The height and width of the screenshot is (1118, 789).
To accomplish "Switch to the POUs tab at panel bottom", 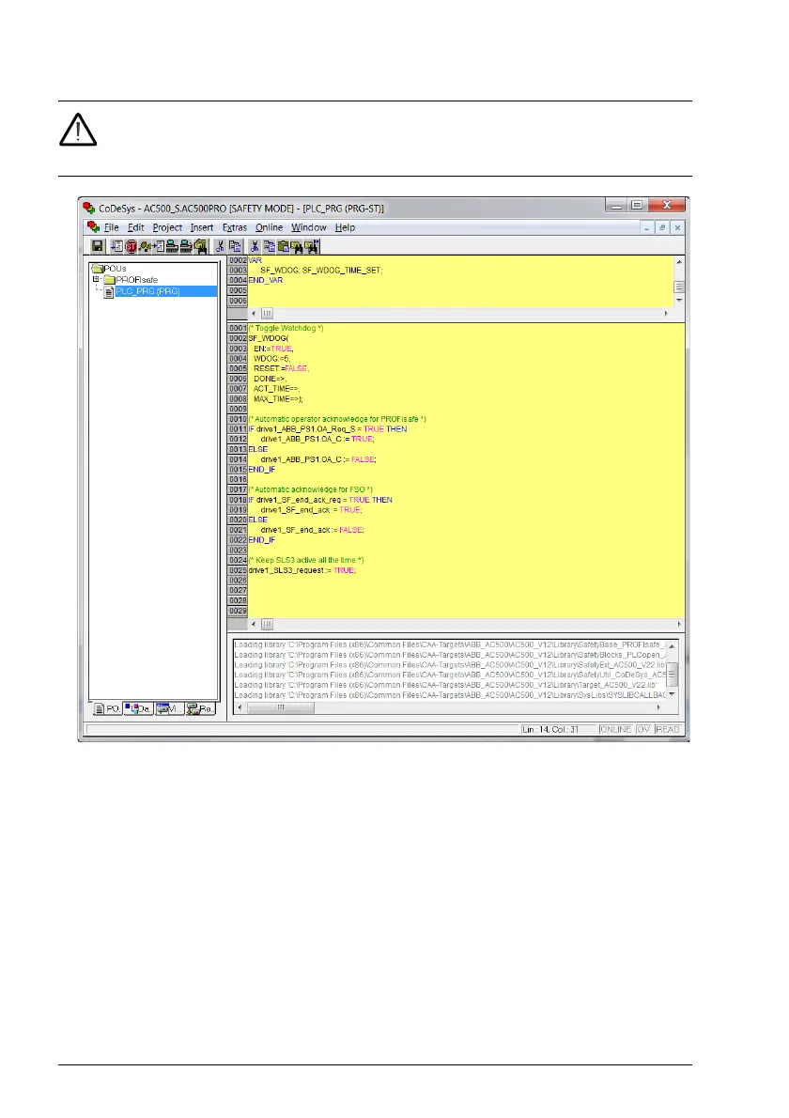I will (x=108, y=708).
